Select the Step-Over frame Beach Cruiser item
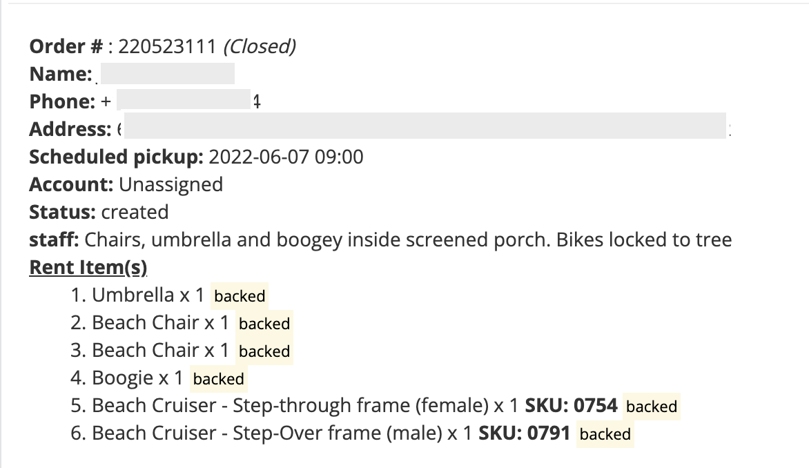 (x=320, y=433)
